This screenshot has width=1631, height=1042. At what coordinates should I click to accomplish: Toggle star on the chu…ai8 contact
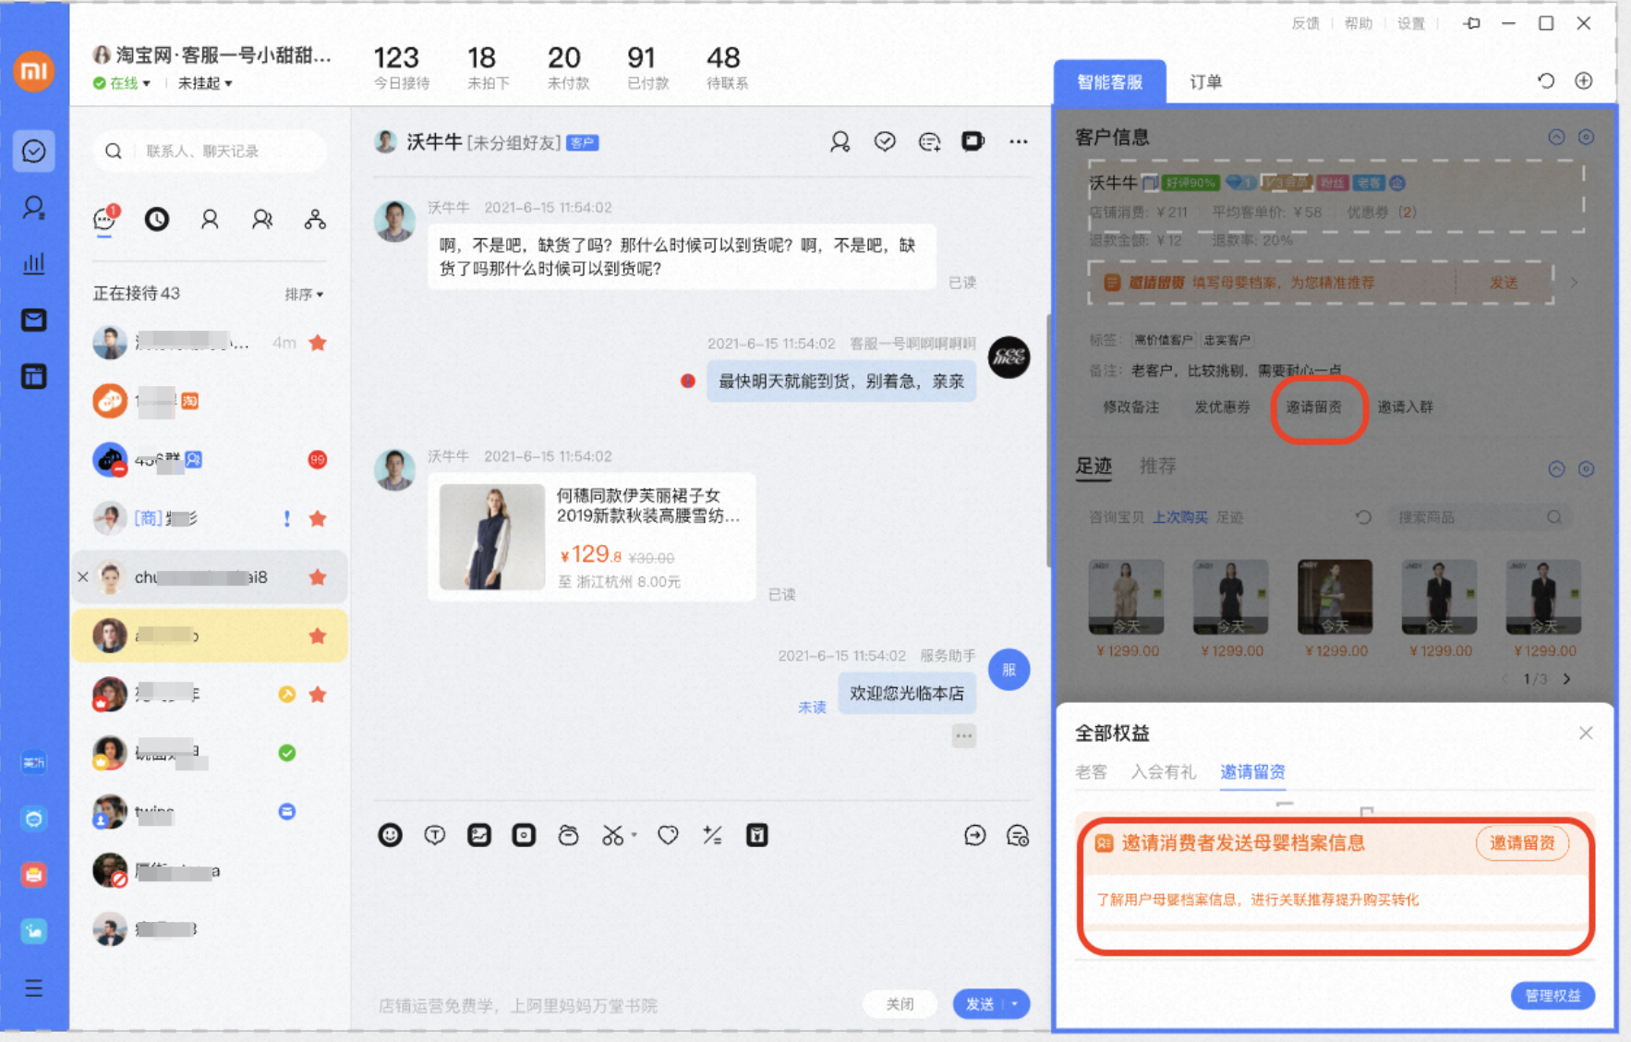318,577
